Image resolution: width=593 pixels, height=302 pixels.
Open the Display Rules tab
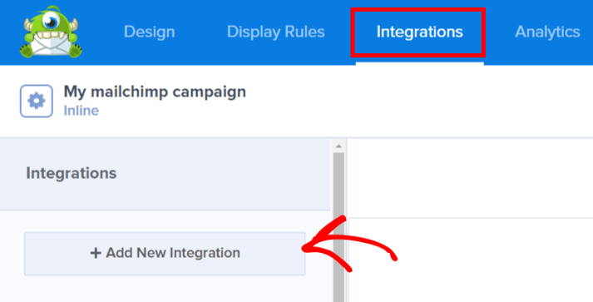click(275, 32)
